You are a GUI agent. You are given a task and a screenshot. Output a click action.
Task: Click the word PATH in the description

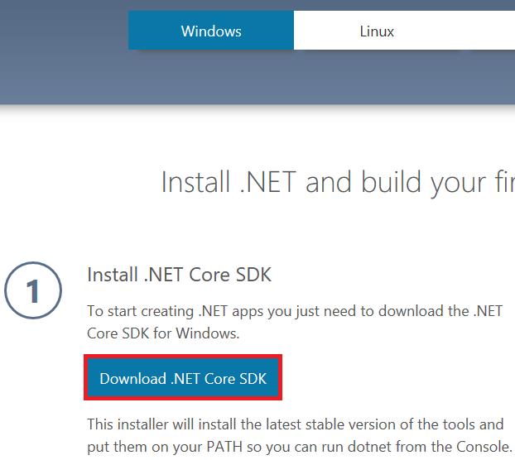(224, 447)
